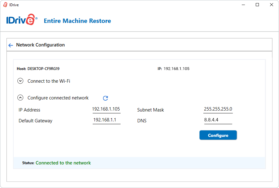This screenshot has height=188, width=279.
Task: Click the Subnet Mask label
Action: (x=151, y=110)
